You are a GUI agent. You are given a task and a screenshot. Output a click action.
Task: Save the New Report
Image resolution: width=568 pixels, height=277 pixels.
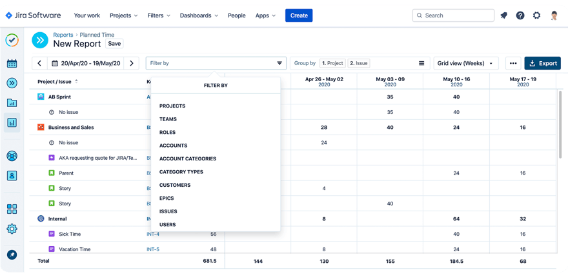[x=114, y=44]
